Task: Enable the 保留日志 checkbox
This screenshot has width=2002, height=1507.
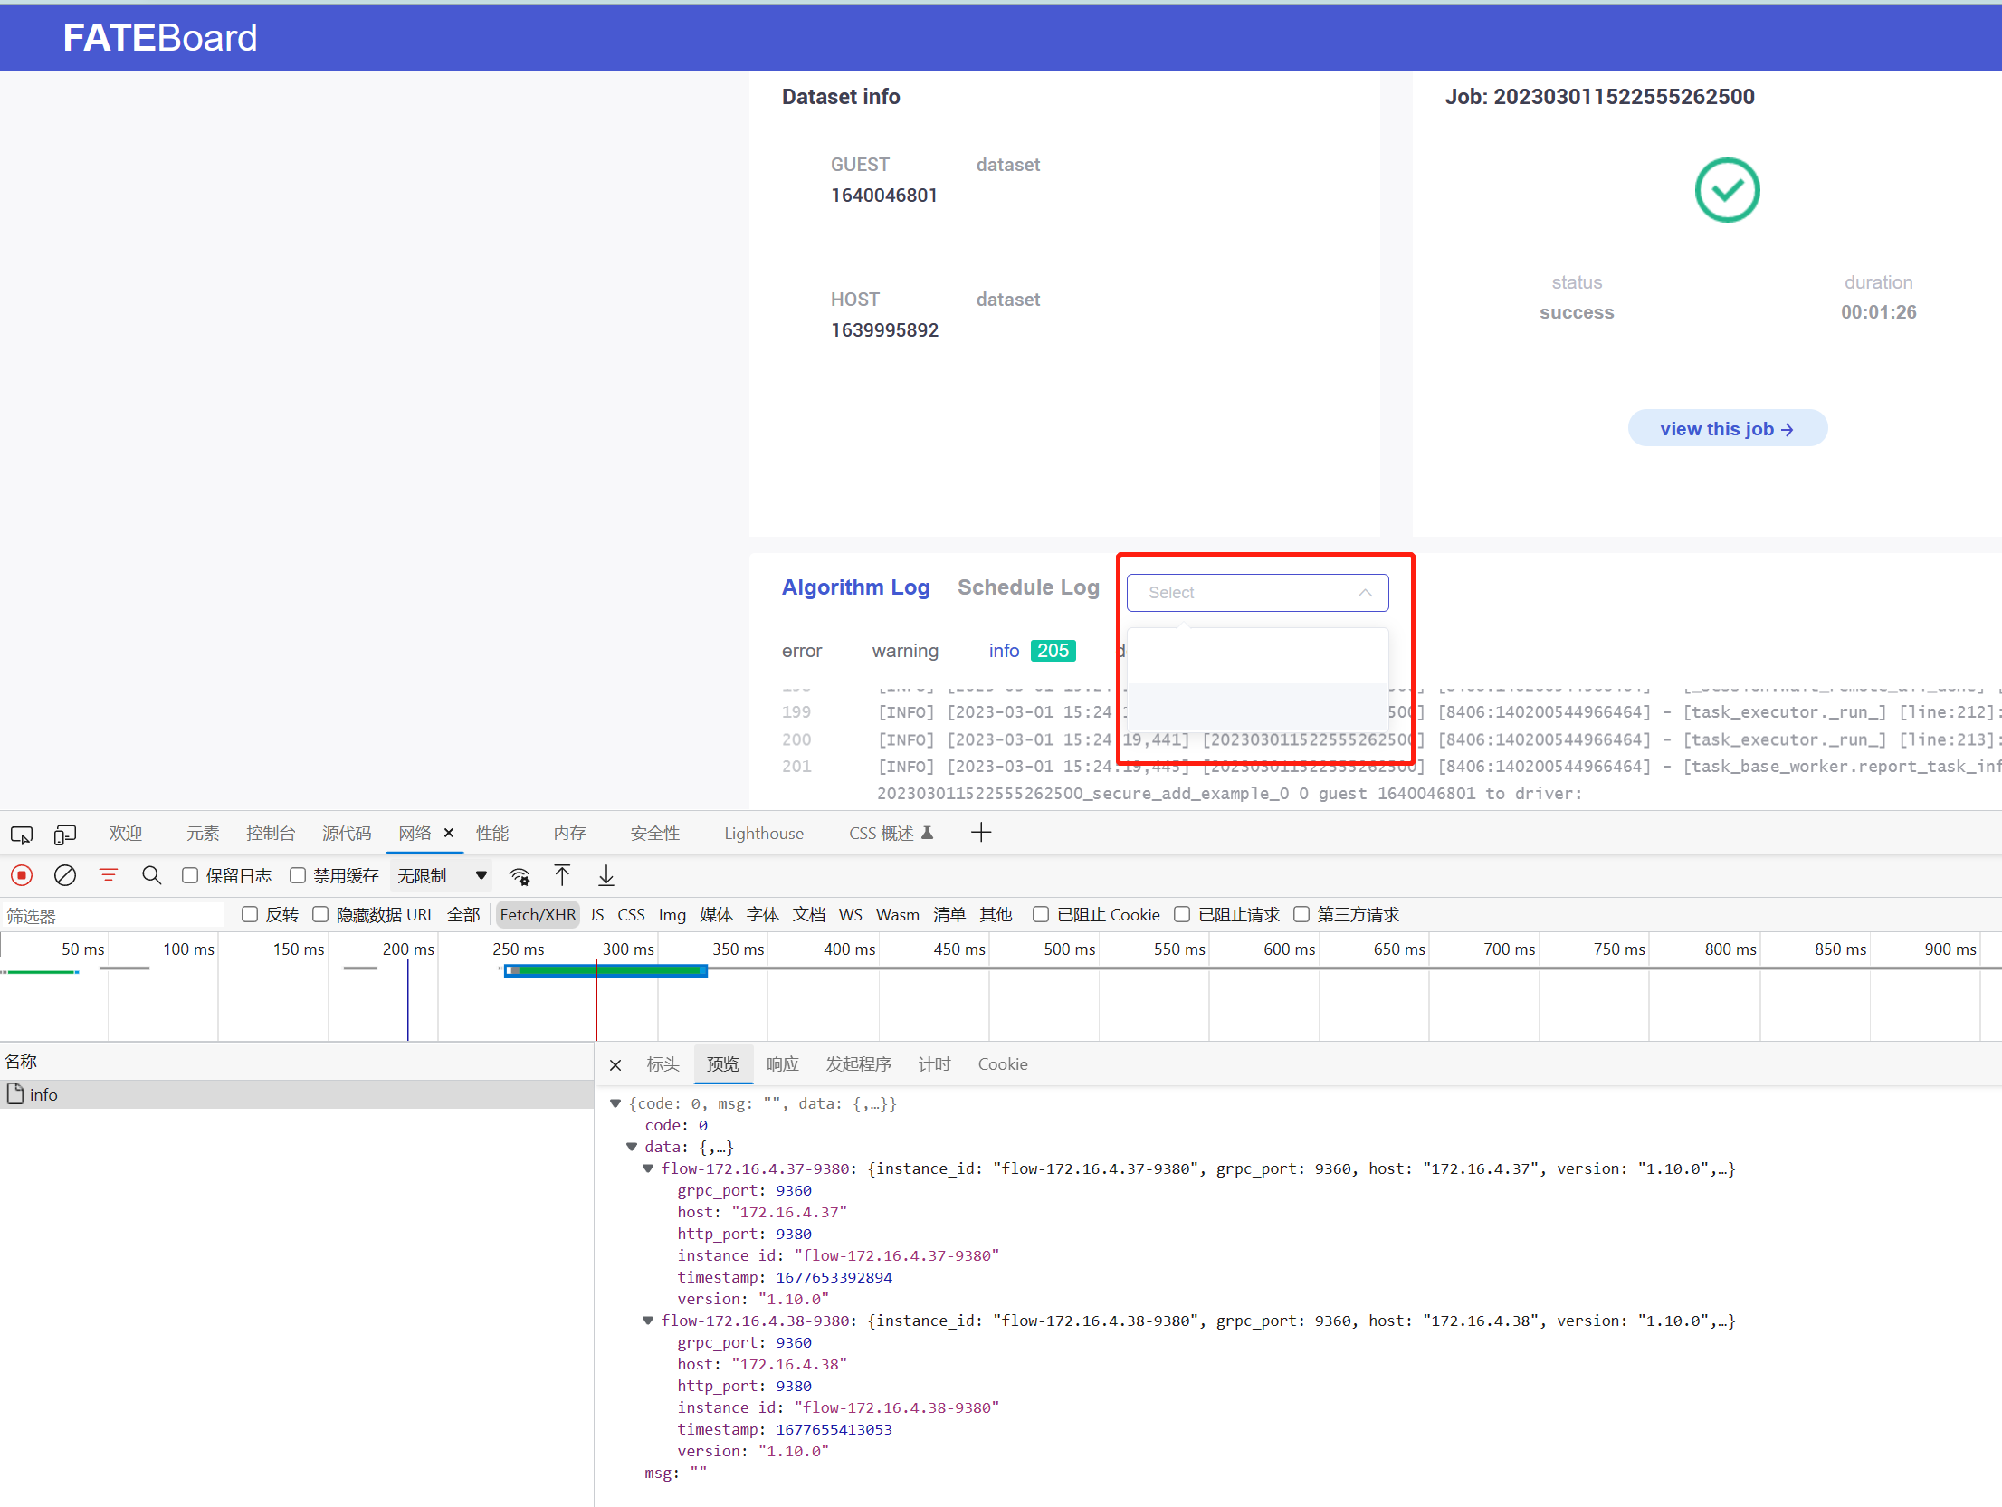Action: pyautogui.click(x=190, y=875)
